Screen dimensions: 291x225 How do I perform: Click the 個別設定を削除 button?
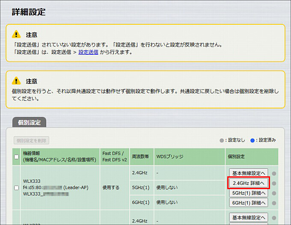click(31, 140)
